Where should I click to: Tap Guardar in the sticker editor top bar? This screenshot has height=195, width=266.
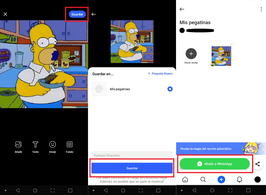pos(77,14)
